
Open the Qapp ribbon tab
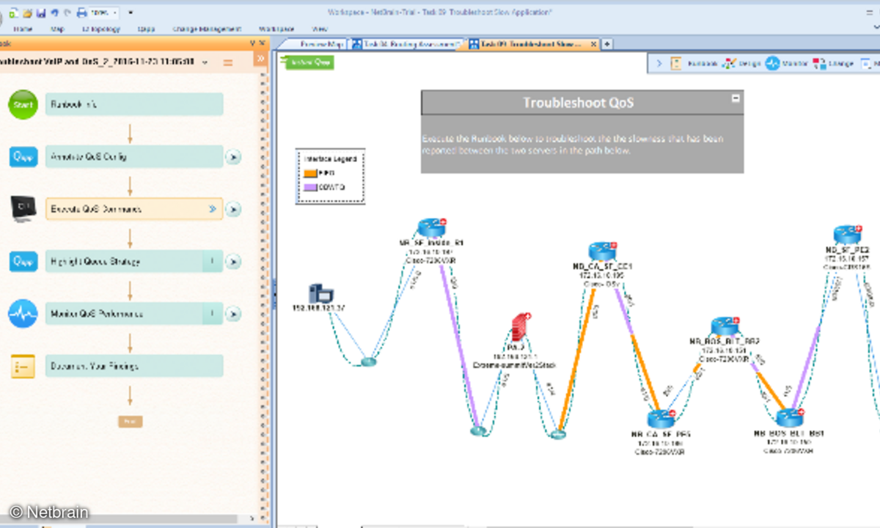coord(147,29)
